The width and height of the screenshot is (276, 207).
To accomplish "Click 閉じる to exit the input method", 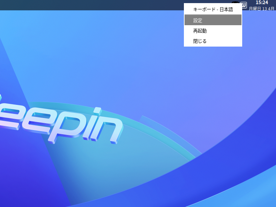I will pos(213,41).
